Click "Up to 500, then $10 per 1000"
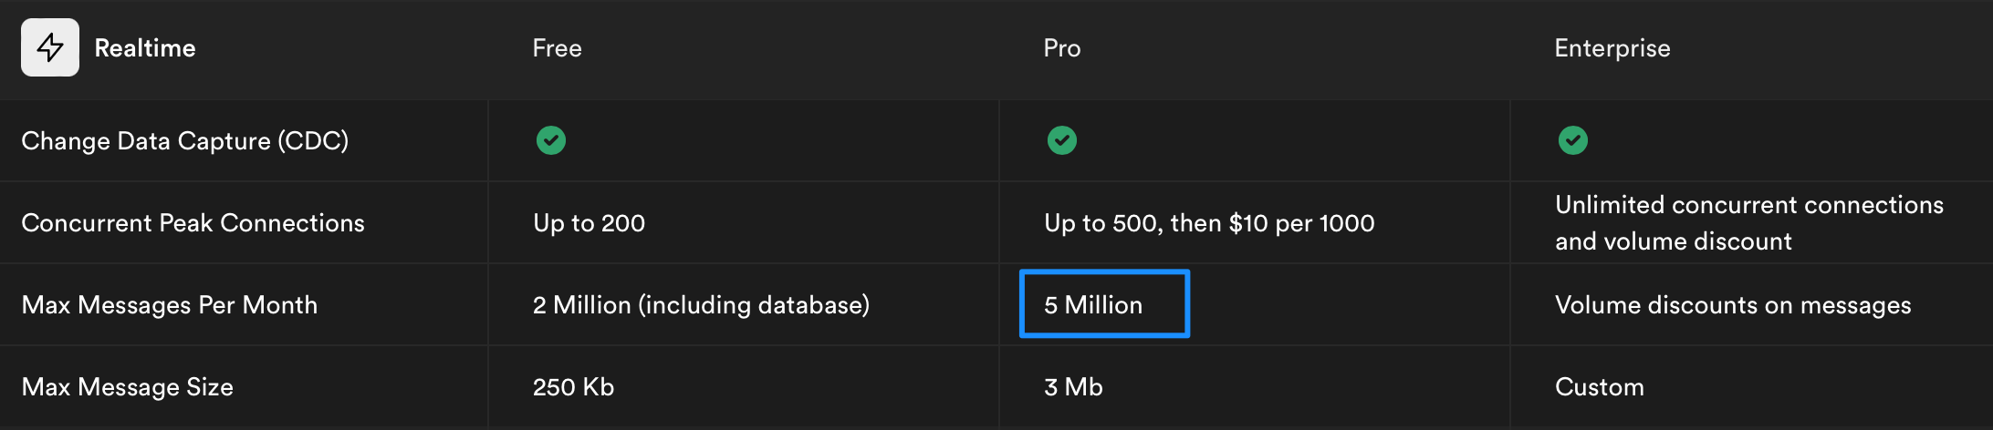Image resolution: width=1993 pixels, height=430 pixels. (1209, 223)
